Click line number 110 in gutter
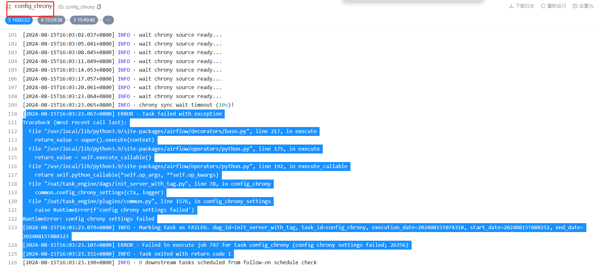 (12, 114)
